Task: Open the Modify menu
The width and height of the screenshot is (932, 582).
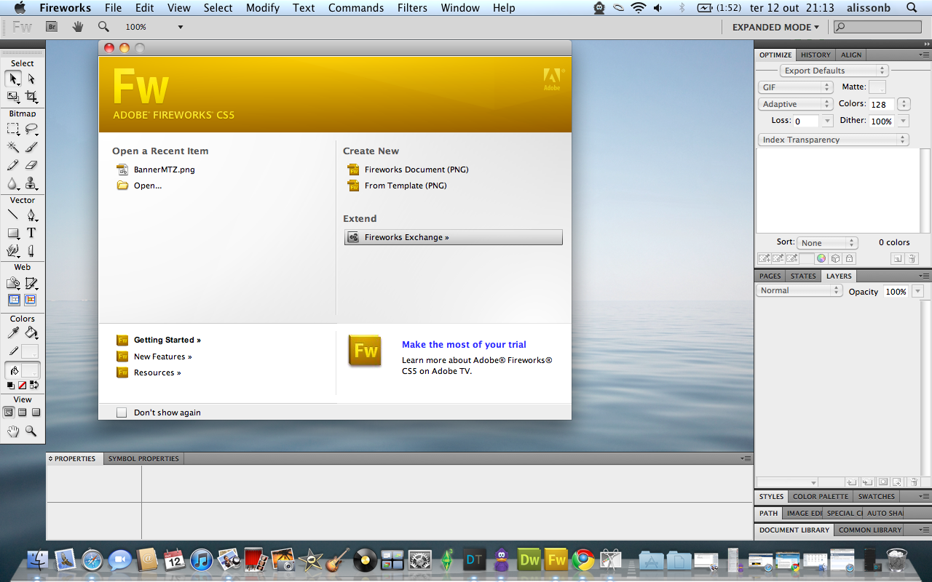Action: pos(263,8)
